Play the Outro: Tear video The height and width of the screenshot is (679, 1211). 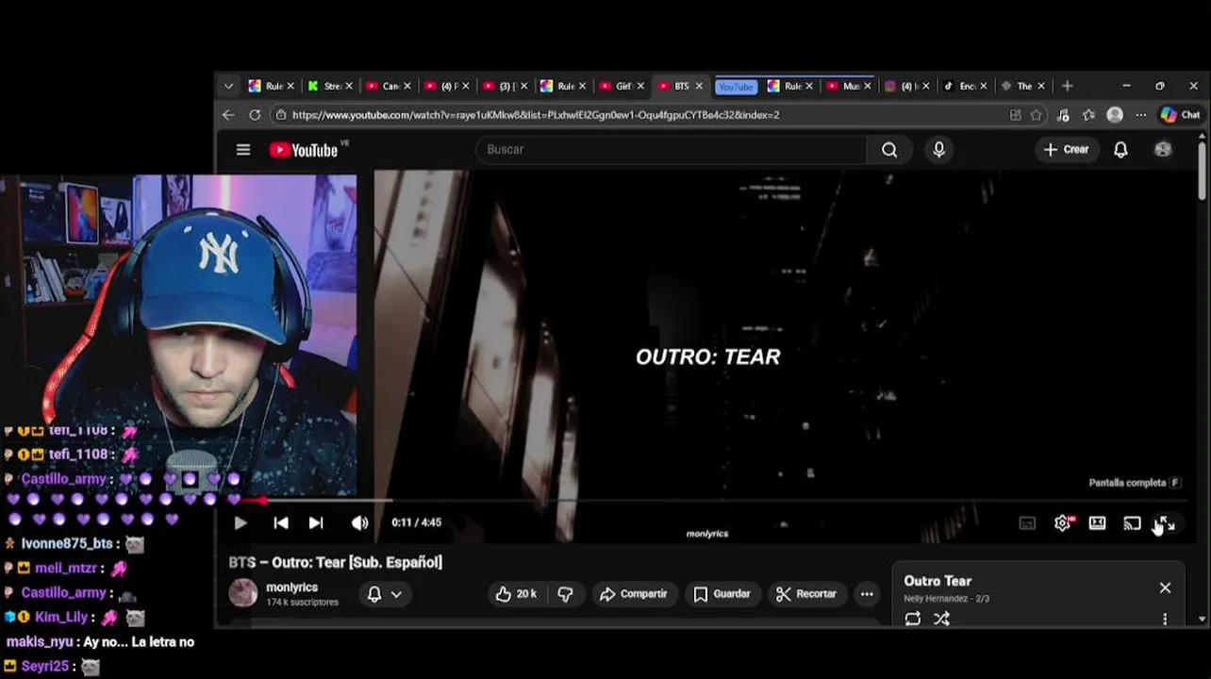pos(241,522)
